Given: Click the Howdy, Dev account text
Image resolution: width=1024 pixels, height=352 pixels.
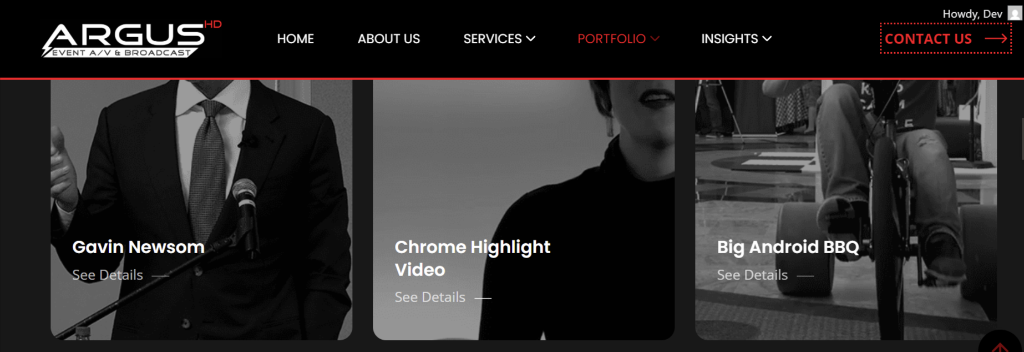Looking at the screenshot, I should [972, 13].
